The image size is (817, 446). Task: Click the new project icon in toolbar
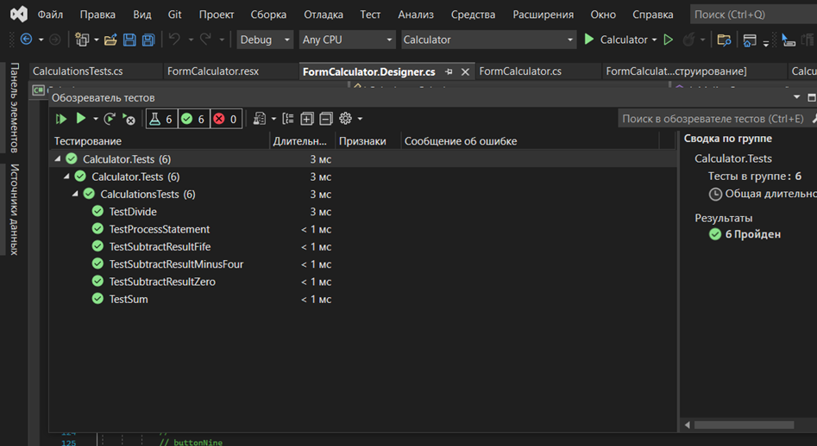coord(82,40)
